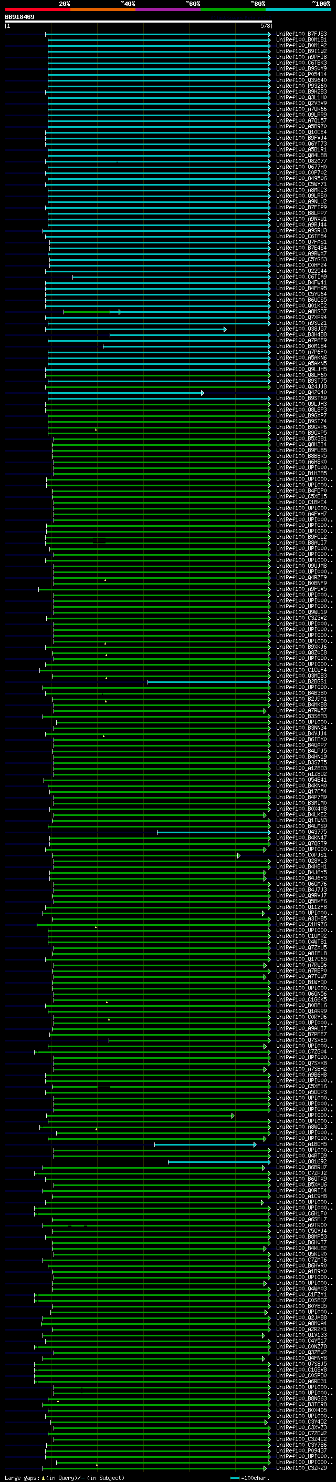Click hit label UniRef100_P93260

pyautogui.click(x=301, y=86)
